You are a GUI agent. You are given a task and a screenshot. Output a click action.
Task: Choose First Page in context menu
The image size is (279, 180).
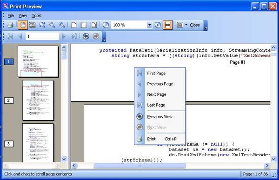(160, 73)
